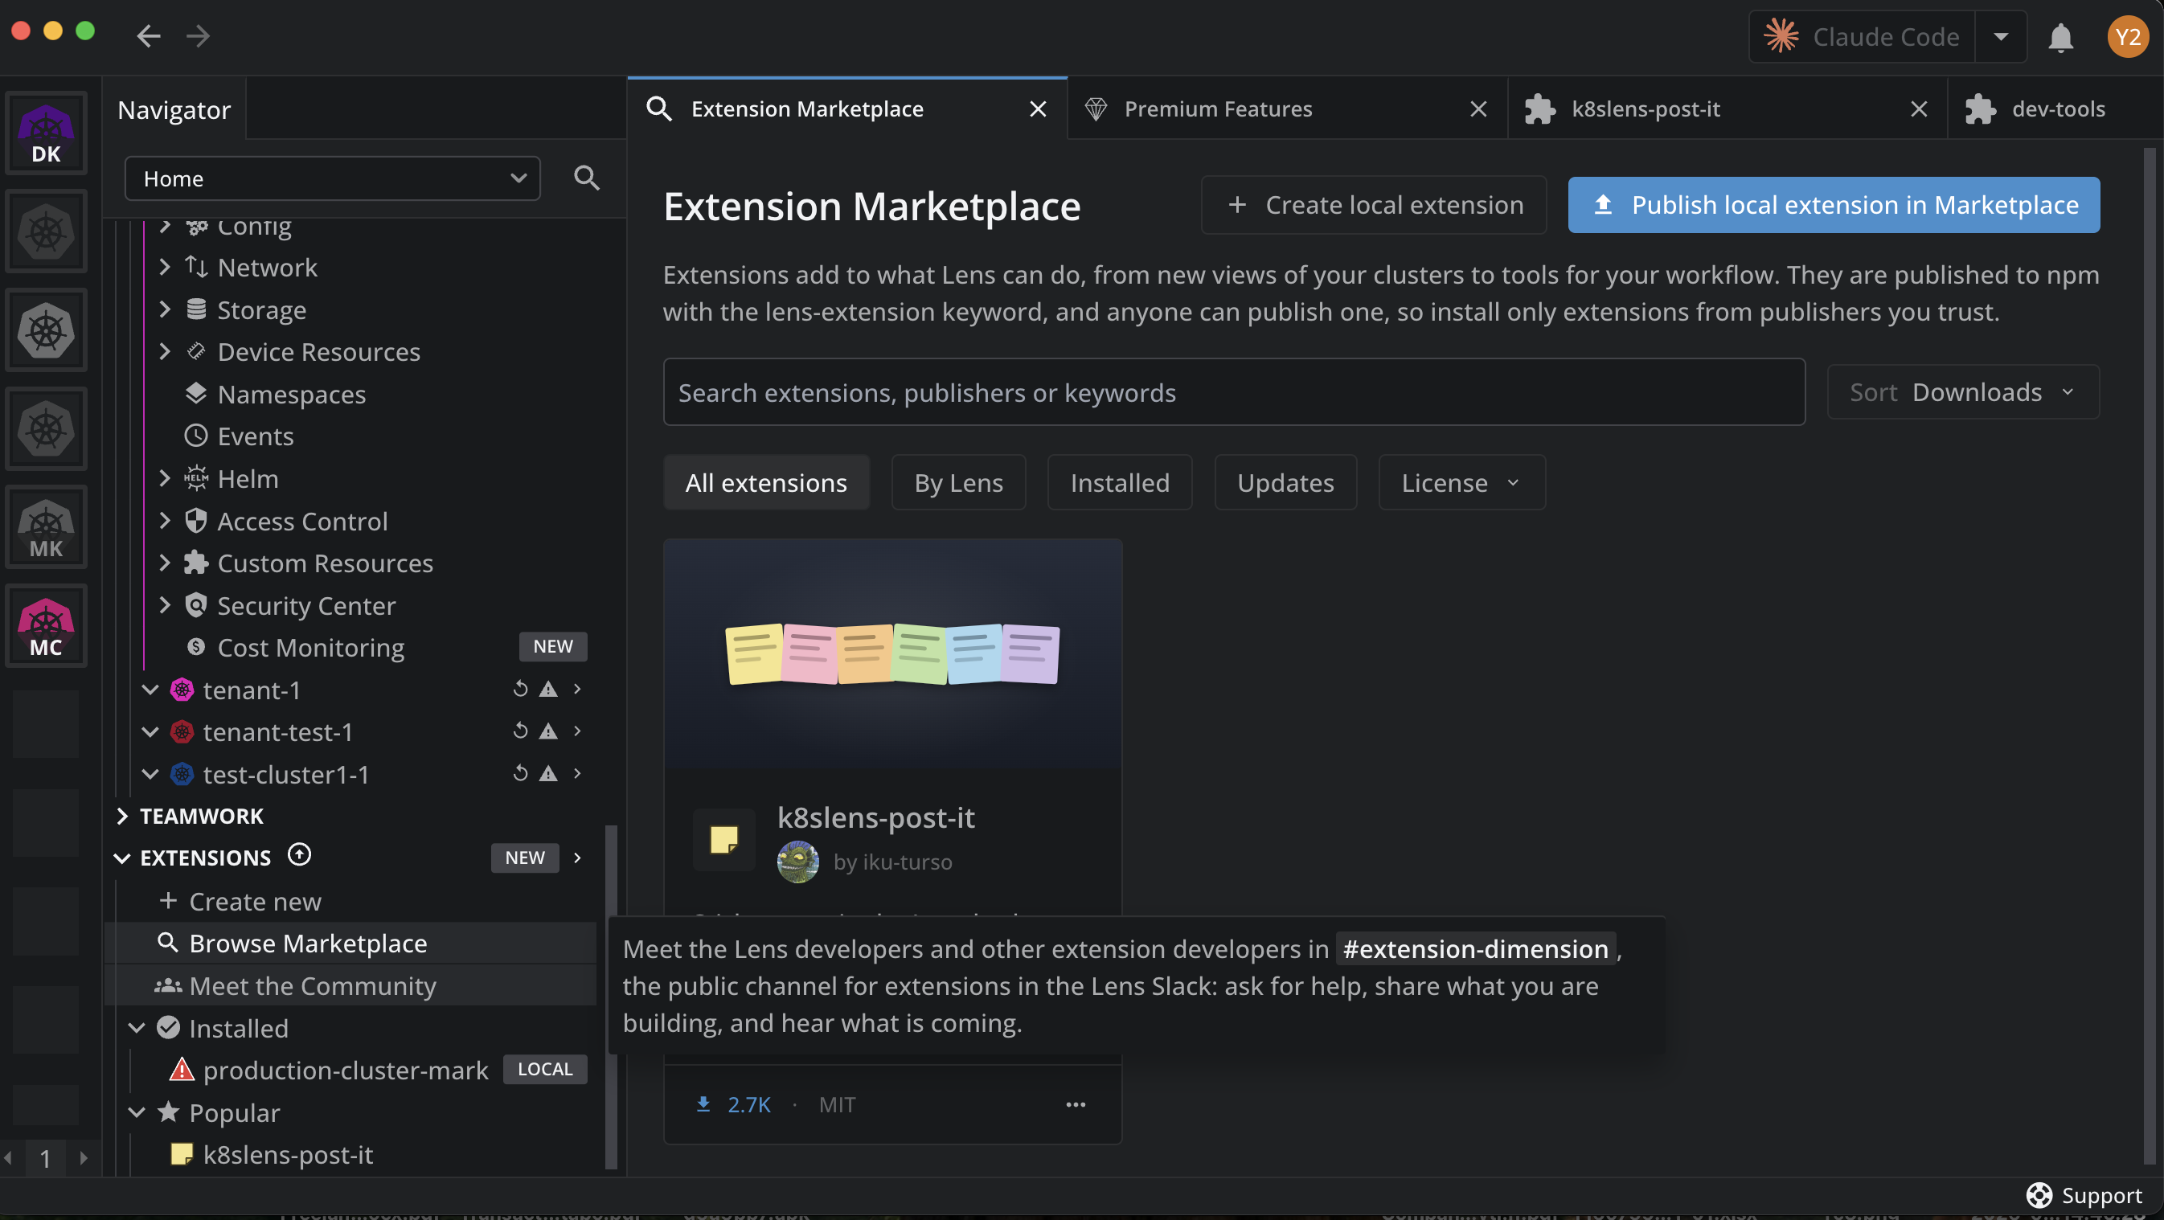The height and width of the screenshot is (1220, 2164).
Task: Collapse the Installed extensions group
Action: (137, 1028)
